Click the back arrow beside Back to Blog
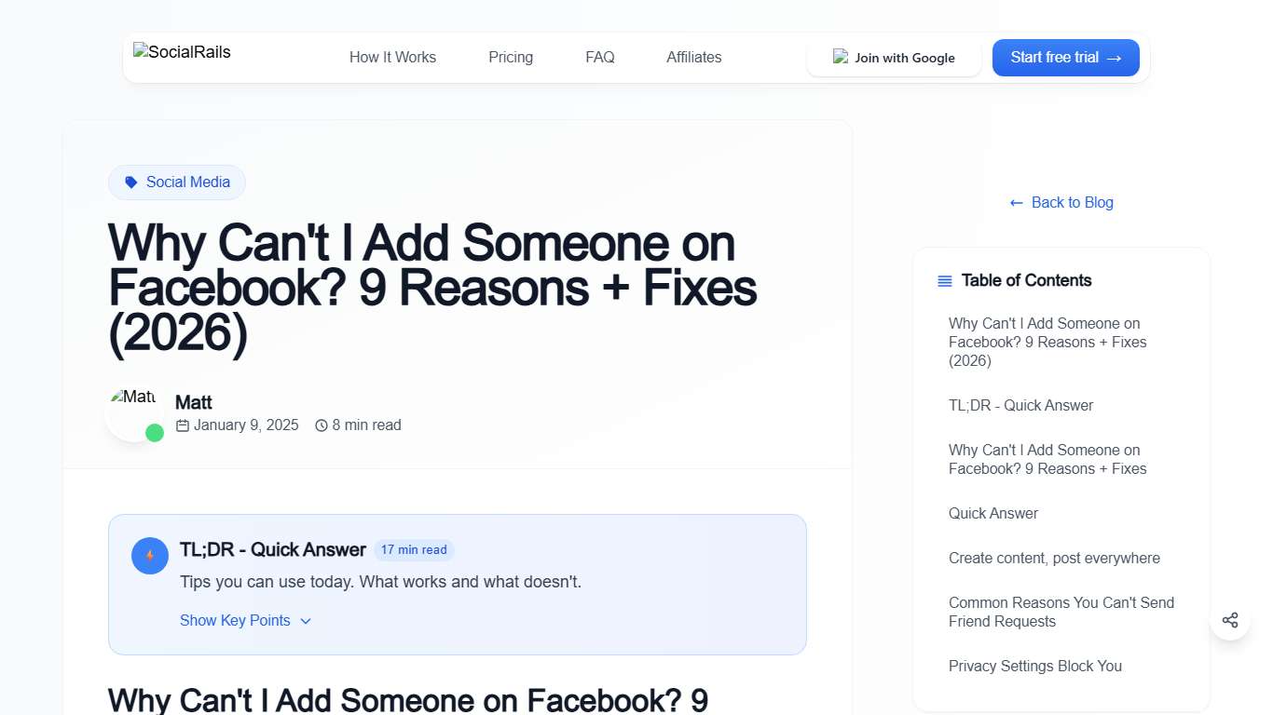Screen dimensions: 1273x715 click(1016, 202)
